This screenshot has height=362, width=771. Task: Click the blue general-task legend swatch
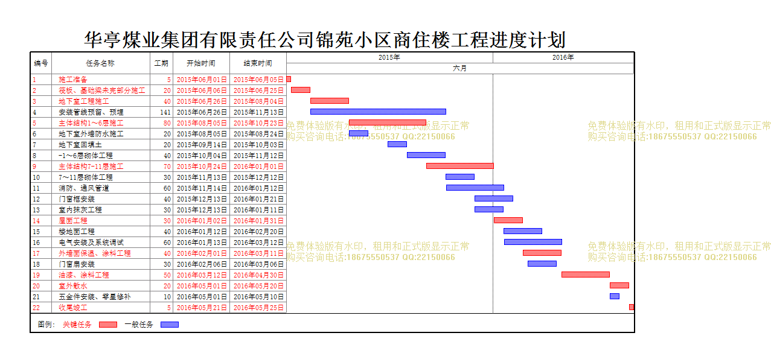pyautogui.click(x=170, y=325)
